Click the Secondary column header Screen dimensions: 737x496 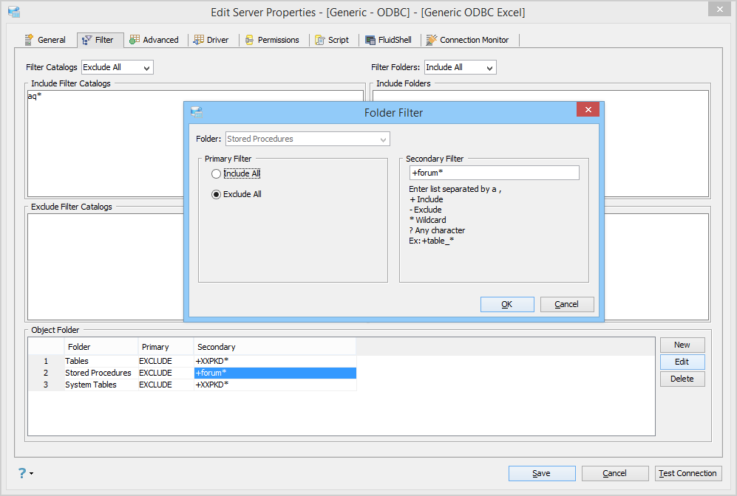(x=275, y=347)
